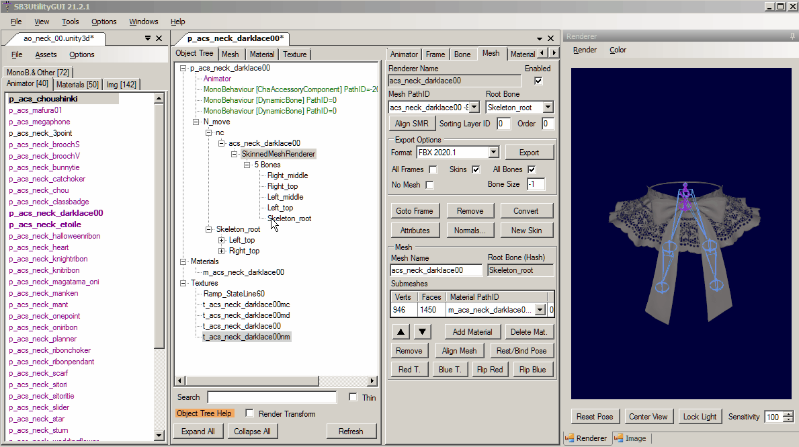Open the Object Tree Help link

204,413
